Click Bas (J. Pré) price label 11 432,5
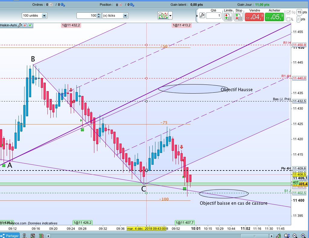Screen dimensions: 309x238 tap(299, 101)
